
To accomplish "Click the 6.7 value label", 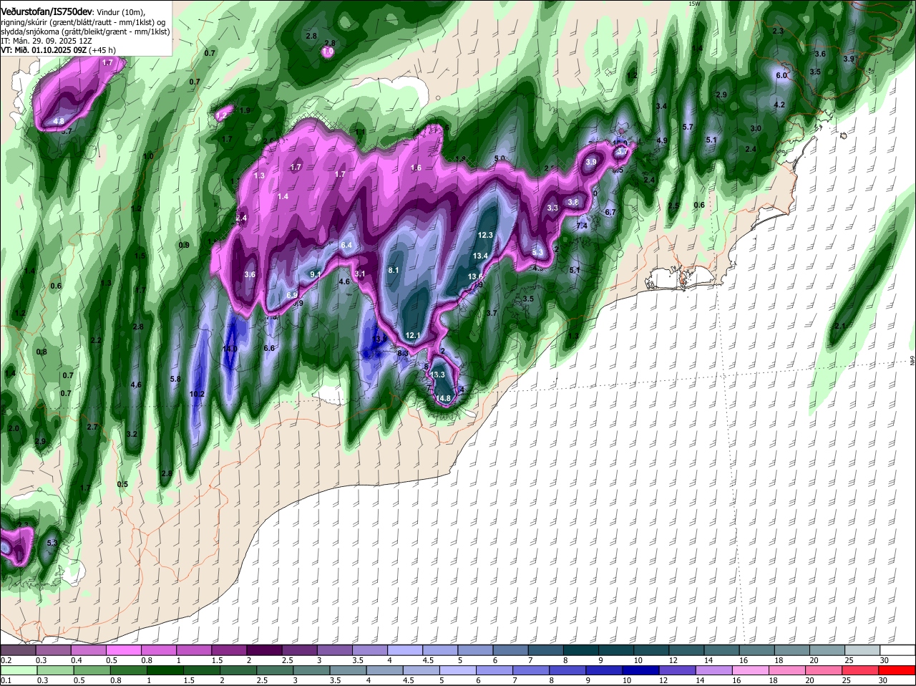I will 610,212.
